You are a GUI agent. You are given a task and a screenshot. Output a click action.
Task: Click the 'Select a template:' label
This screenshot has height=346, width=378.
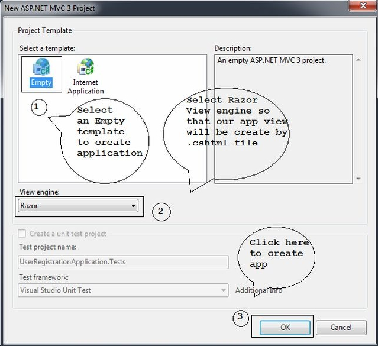47,48
